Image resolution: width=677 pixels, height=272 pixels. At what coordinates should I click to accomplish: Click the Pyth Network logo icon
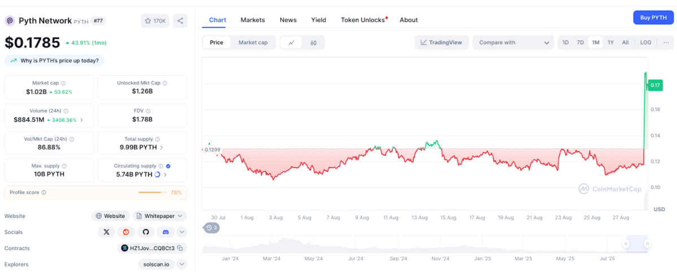(x=10, y=21)
